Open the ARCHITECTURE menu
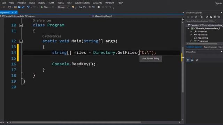 pos(83,3)
